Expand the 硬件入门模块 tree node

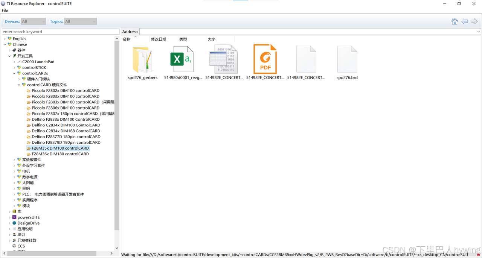(x=19, y=79)
